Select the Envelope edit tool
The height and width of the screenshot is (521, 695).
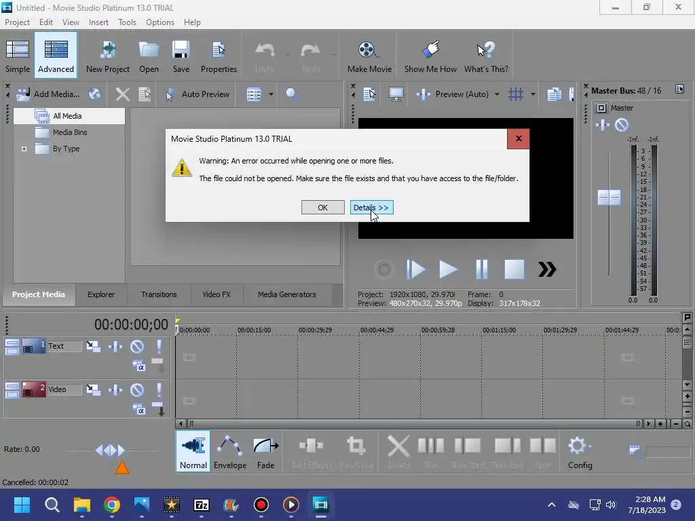pos(230,451)
